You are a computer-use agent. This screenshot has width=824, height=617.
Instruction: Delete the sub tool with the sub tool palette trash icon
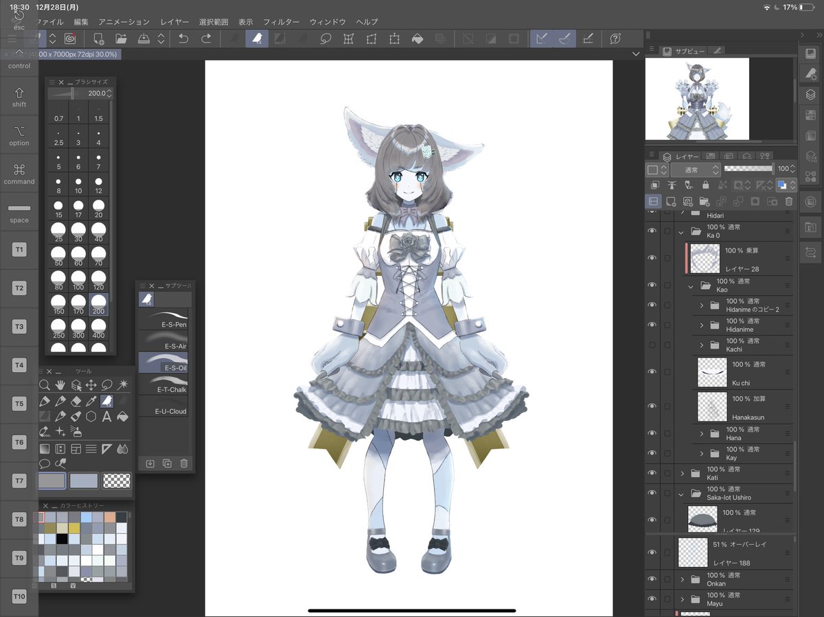point(184,464)
